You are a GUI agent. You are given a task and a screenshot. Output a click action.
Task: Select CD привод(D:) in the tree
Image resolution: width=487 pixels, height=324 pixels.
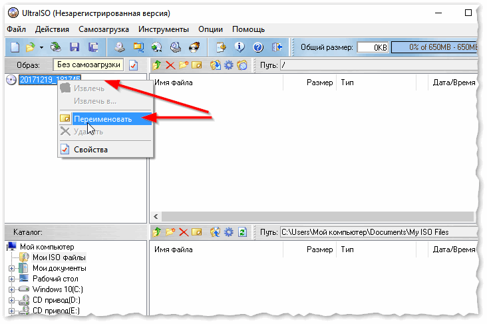tap(56, 300)
